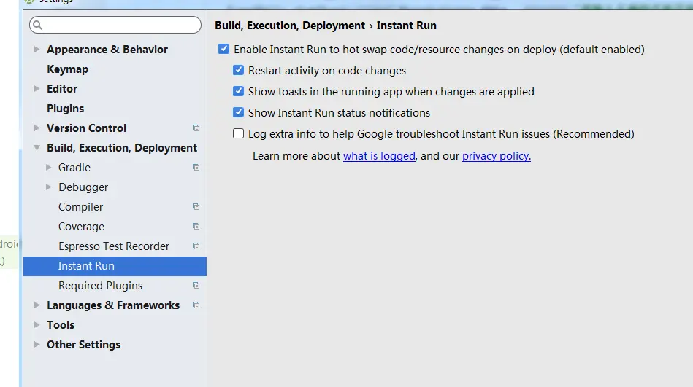693x387 pixels.
Task: Click project-level icon beside Espresso Test Recorder
Action: coord(196,246)
